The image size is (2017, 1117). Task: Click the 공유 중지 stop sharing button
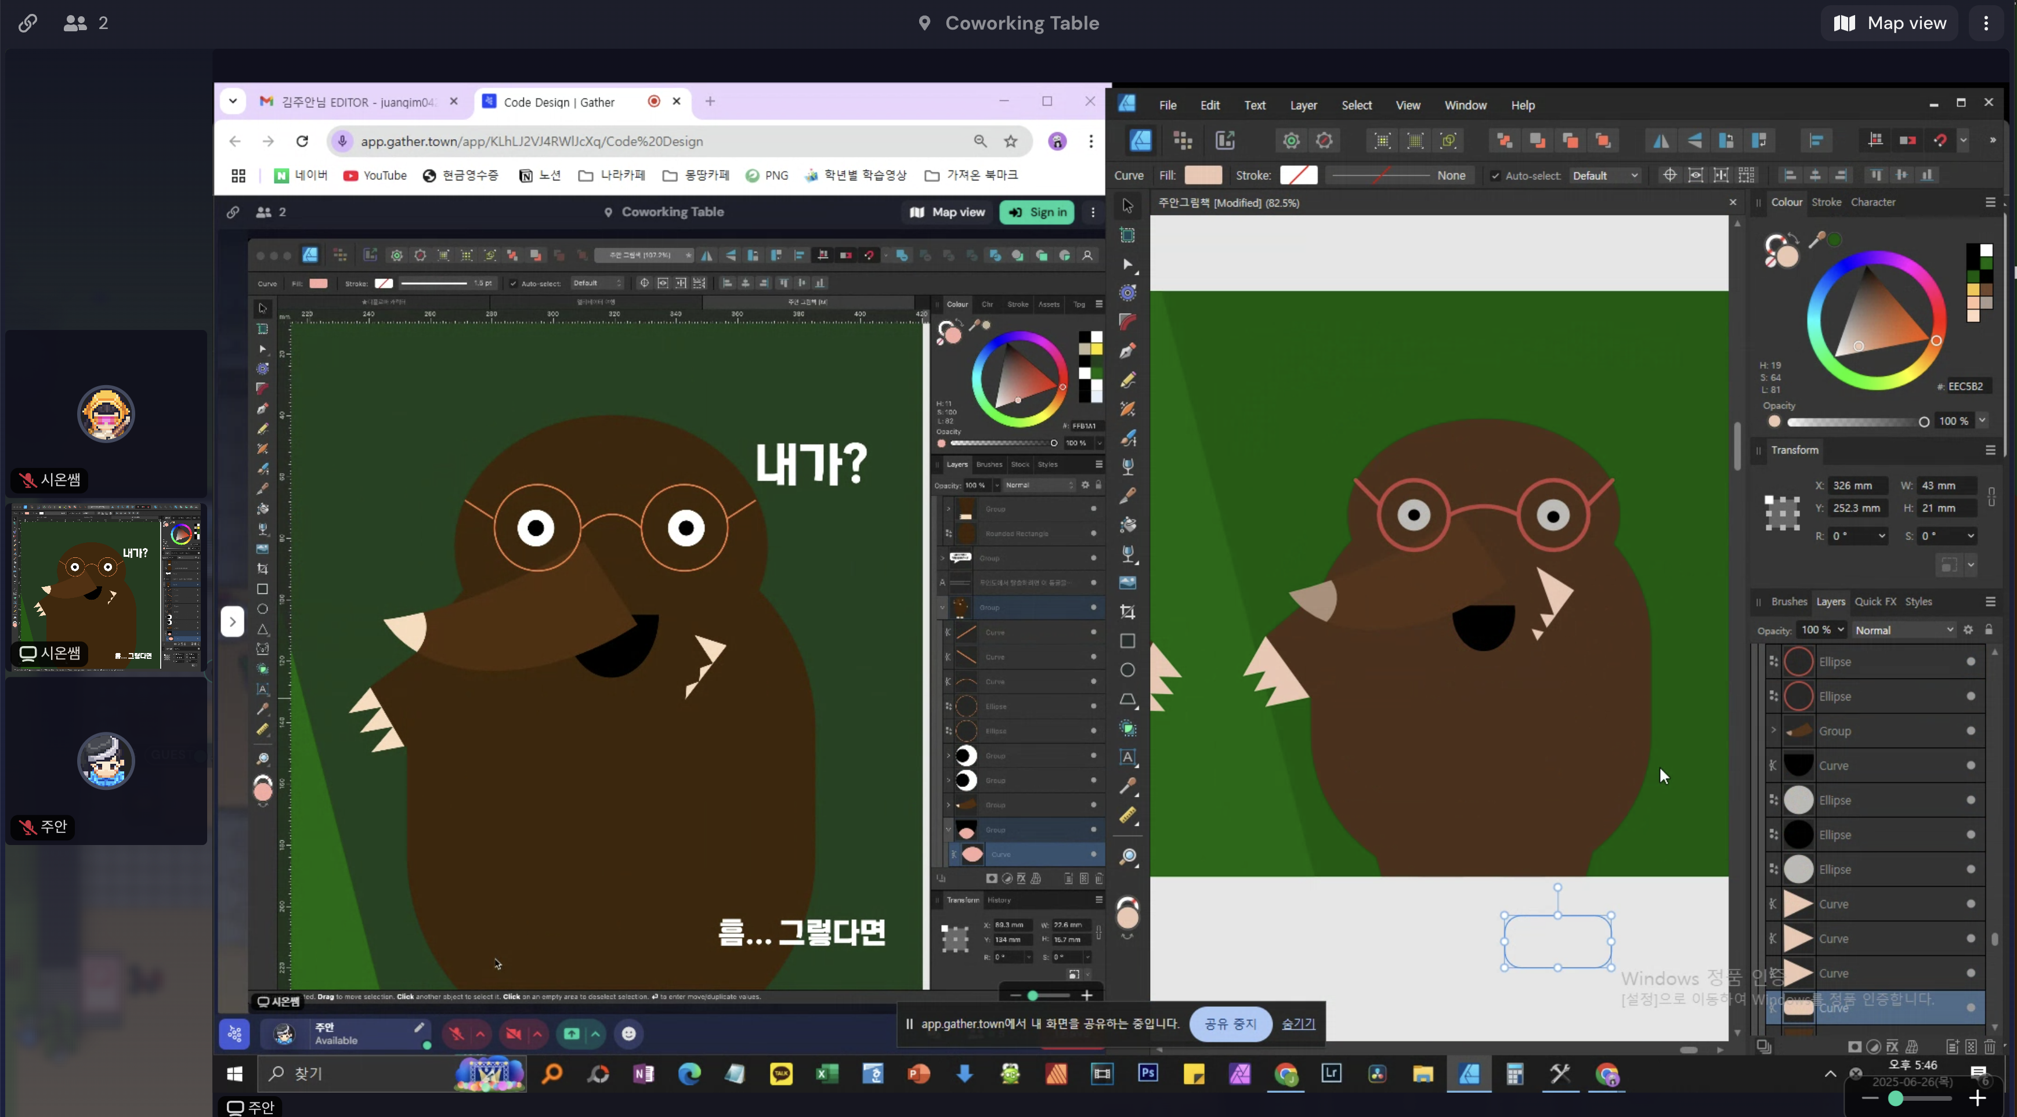[x=1230, y=1024]
